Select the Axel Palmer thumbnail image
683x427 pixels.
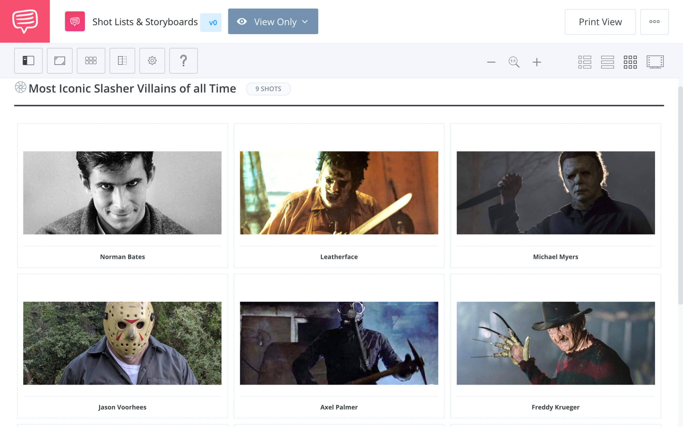click(339, 343)
